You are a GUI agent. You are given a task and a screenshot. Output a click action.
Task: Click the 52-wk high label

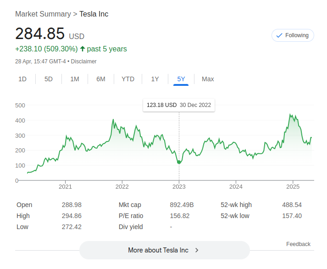click(236, 205)
